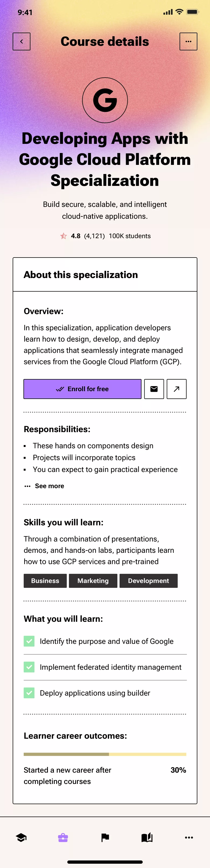Screen dimensions: 210x868
Task: Tap the 'Marketing' skill tag
Action: tap(93, 581)
